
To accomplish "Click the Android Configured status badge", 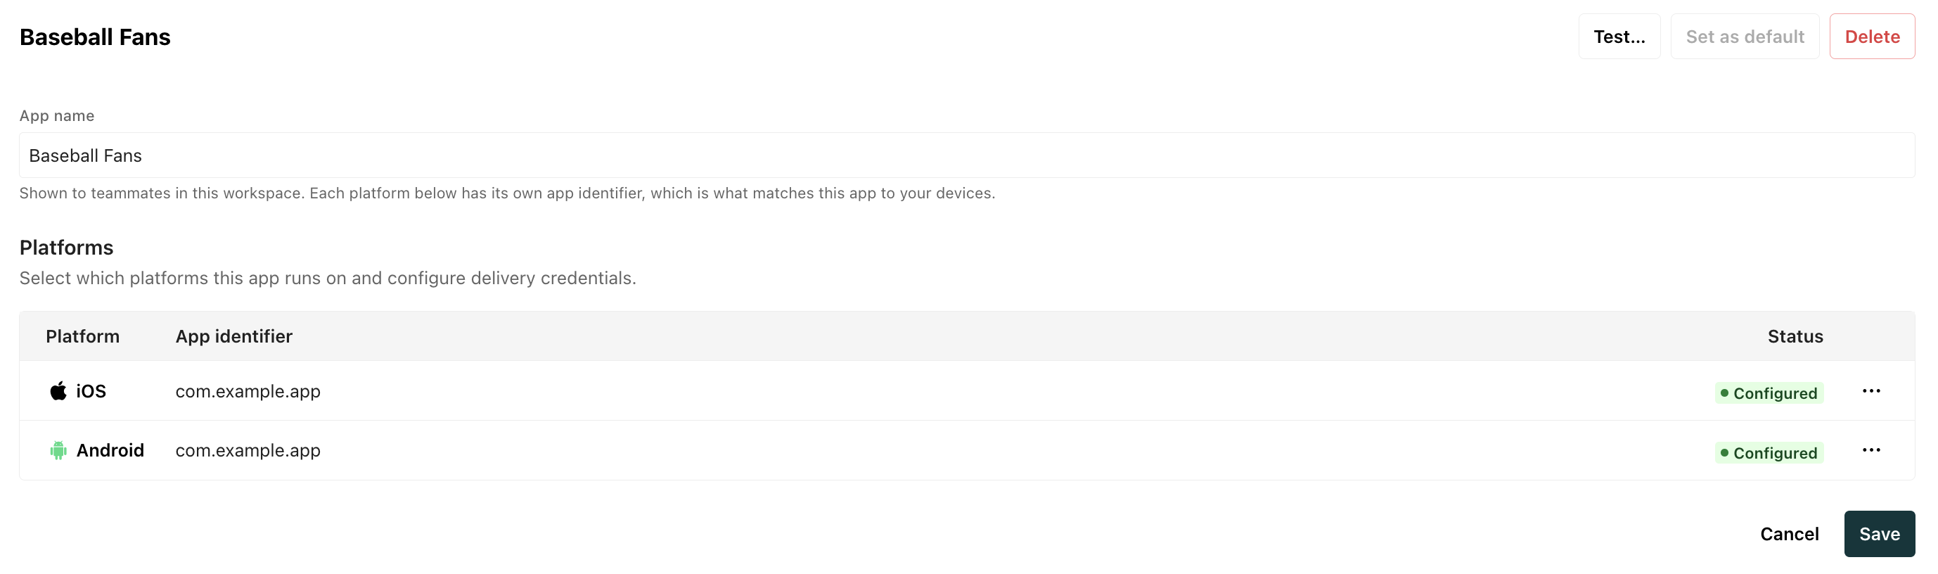I will tap(1769, 452).
